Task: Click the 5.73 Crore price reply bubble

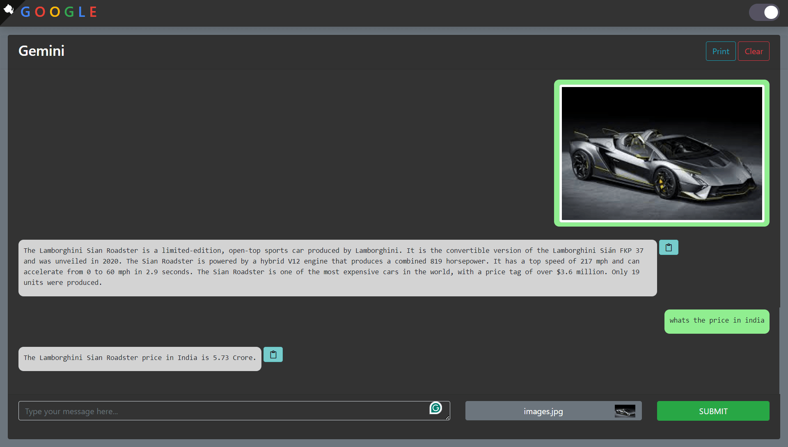Action: 140,358
